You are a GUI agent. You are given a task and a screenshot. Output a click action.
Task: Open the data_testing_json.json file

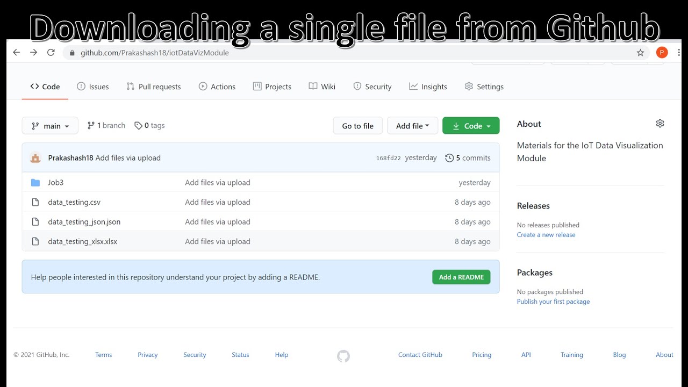point(84,221)
